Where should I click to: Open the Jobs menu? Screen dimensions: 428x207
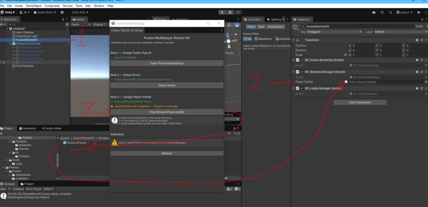tap(88, 6)
